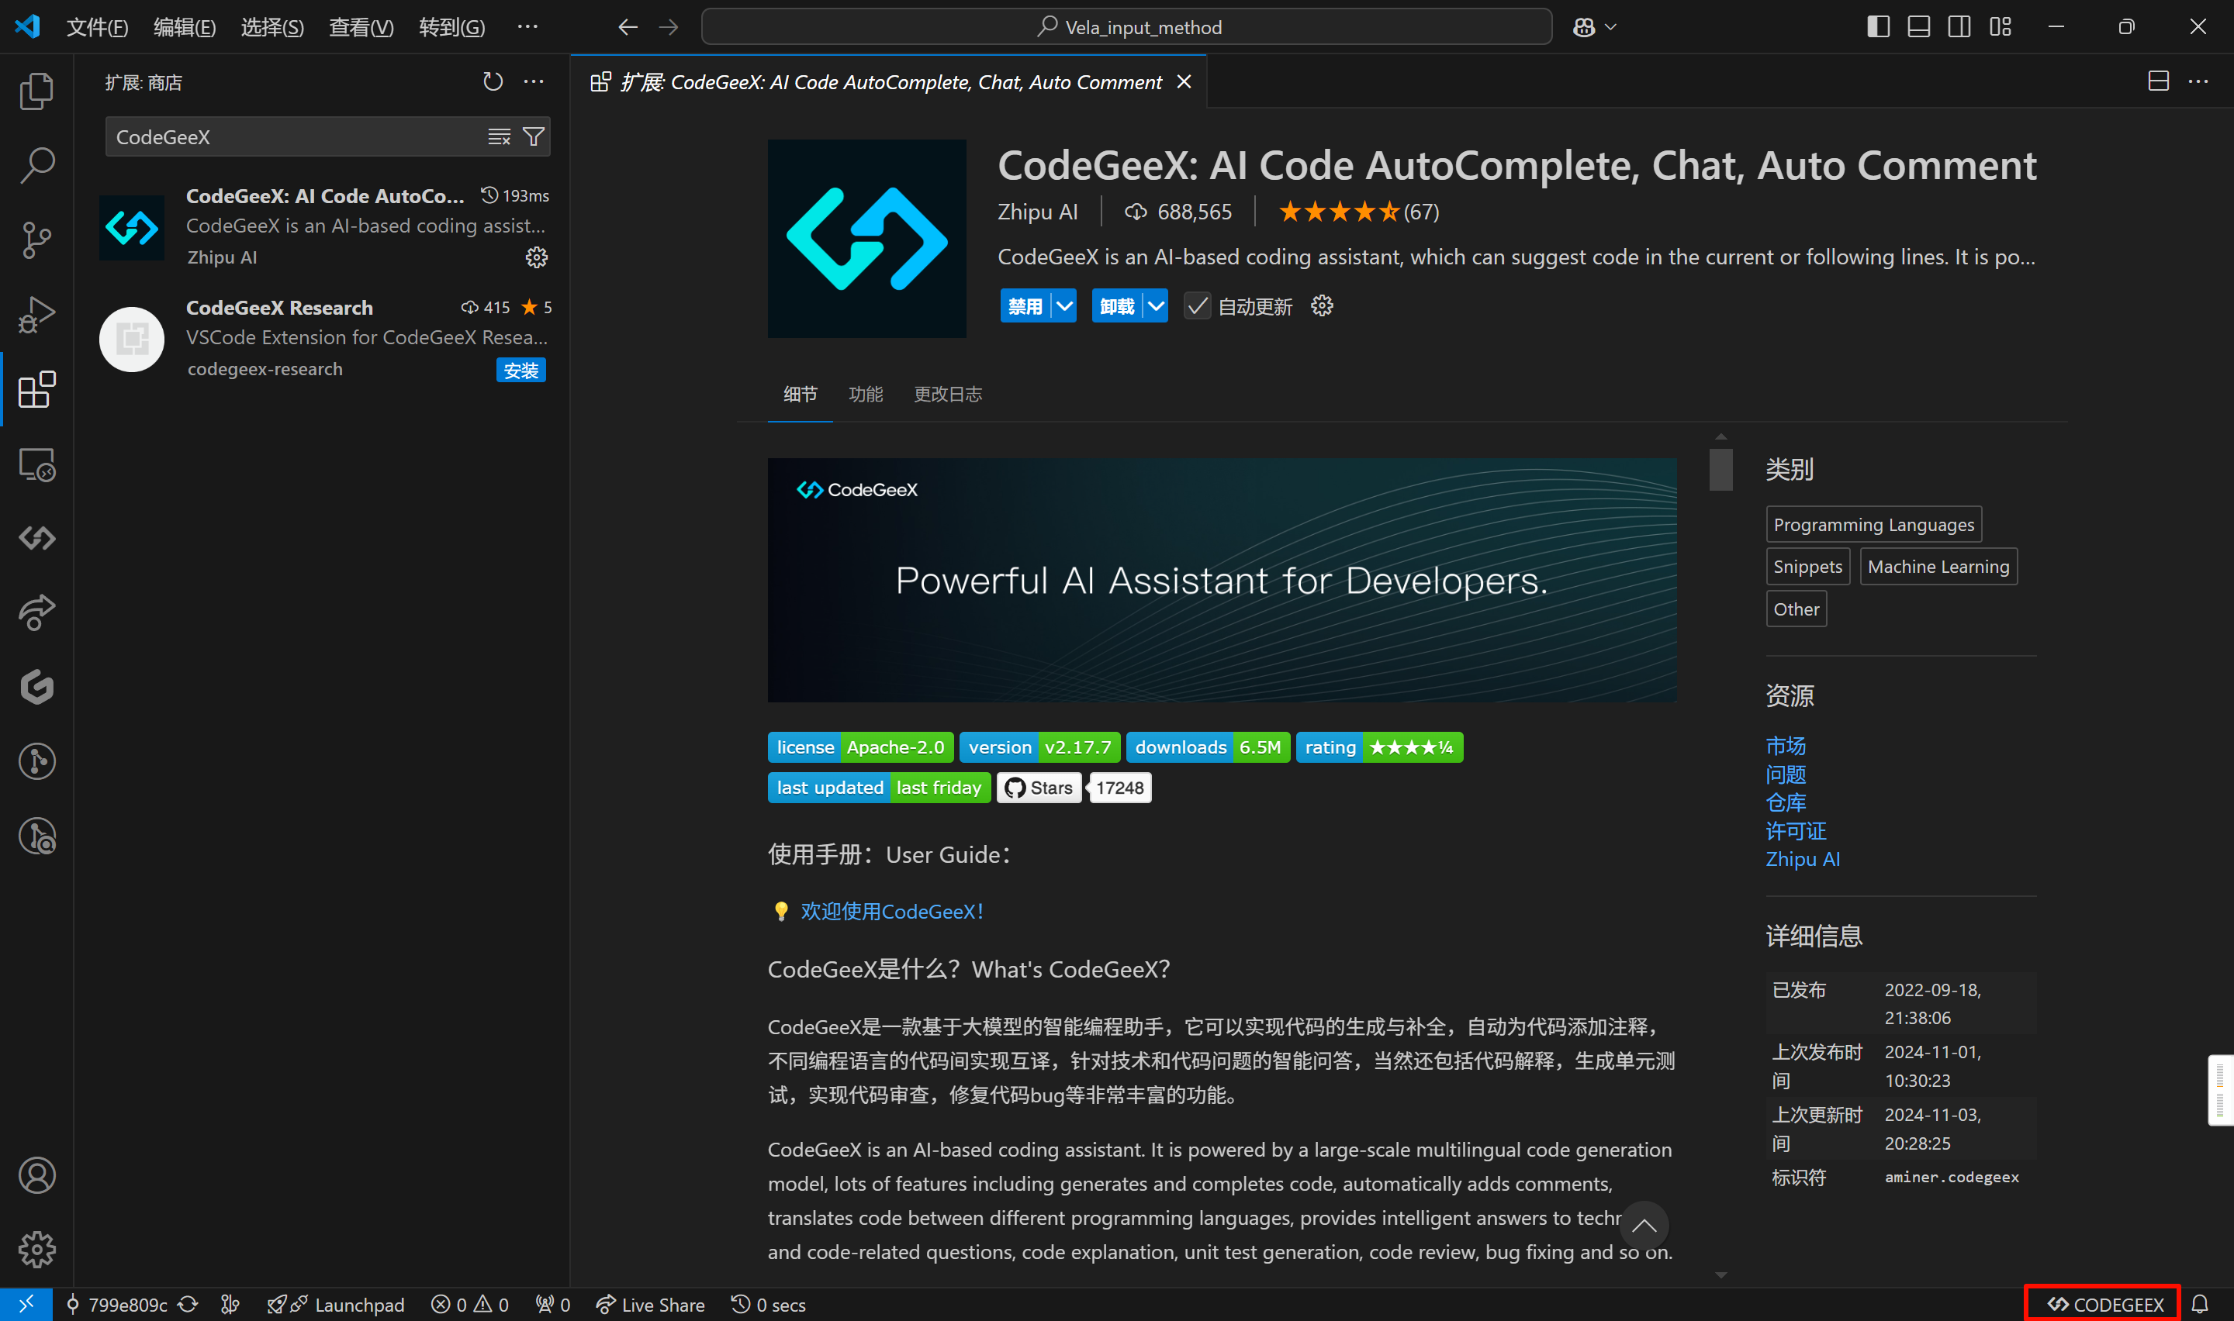Open the View menu
Screen dimensions: 2234x1321
click(x=361, y=28)
